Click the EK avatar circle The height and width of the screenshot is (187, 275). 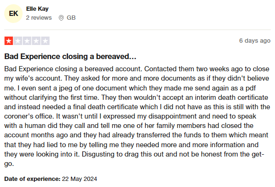[13, 14]
